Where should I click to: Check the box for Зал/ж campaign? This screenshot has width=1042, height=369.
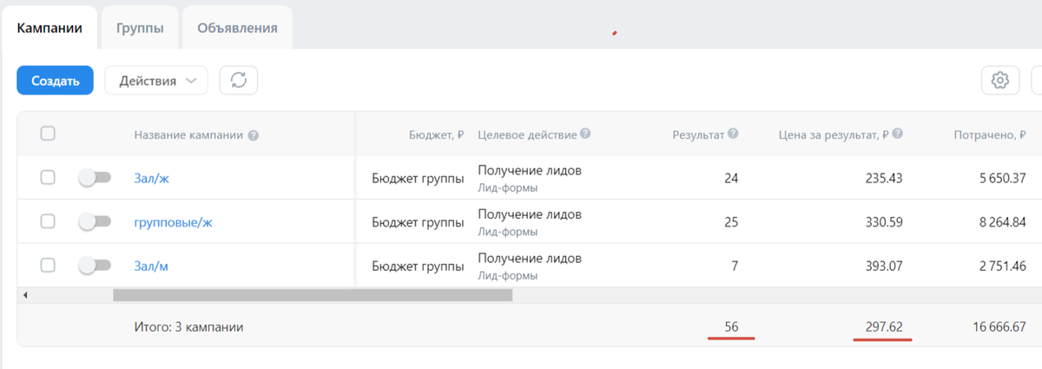tap(49, 177)
